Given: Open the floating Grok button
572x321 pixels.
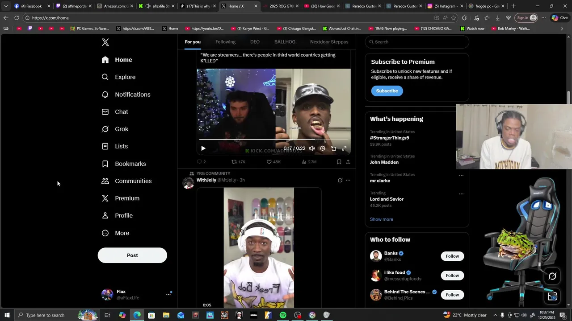Looking at the screenshot, I should point(552,276).
